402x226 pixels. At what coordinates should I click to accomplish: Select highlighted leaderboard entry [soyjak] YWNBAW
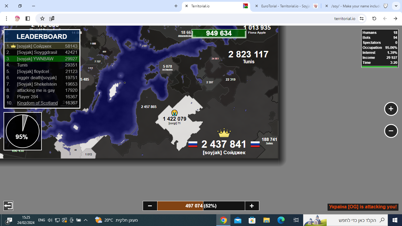tap(42, 59)
